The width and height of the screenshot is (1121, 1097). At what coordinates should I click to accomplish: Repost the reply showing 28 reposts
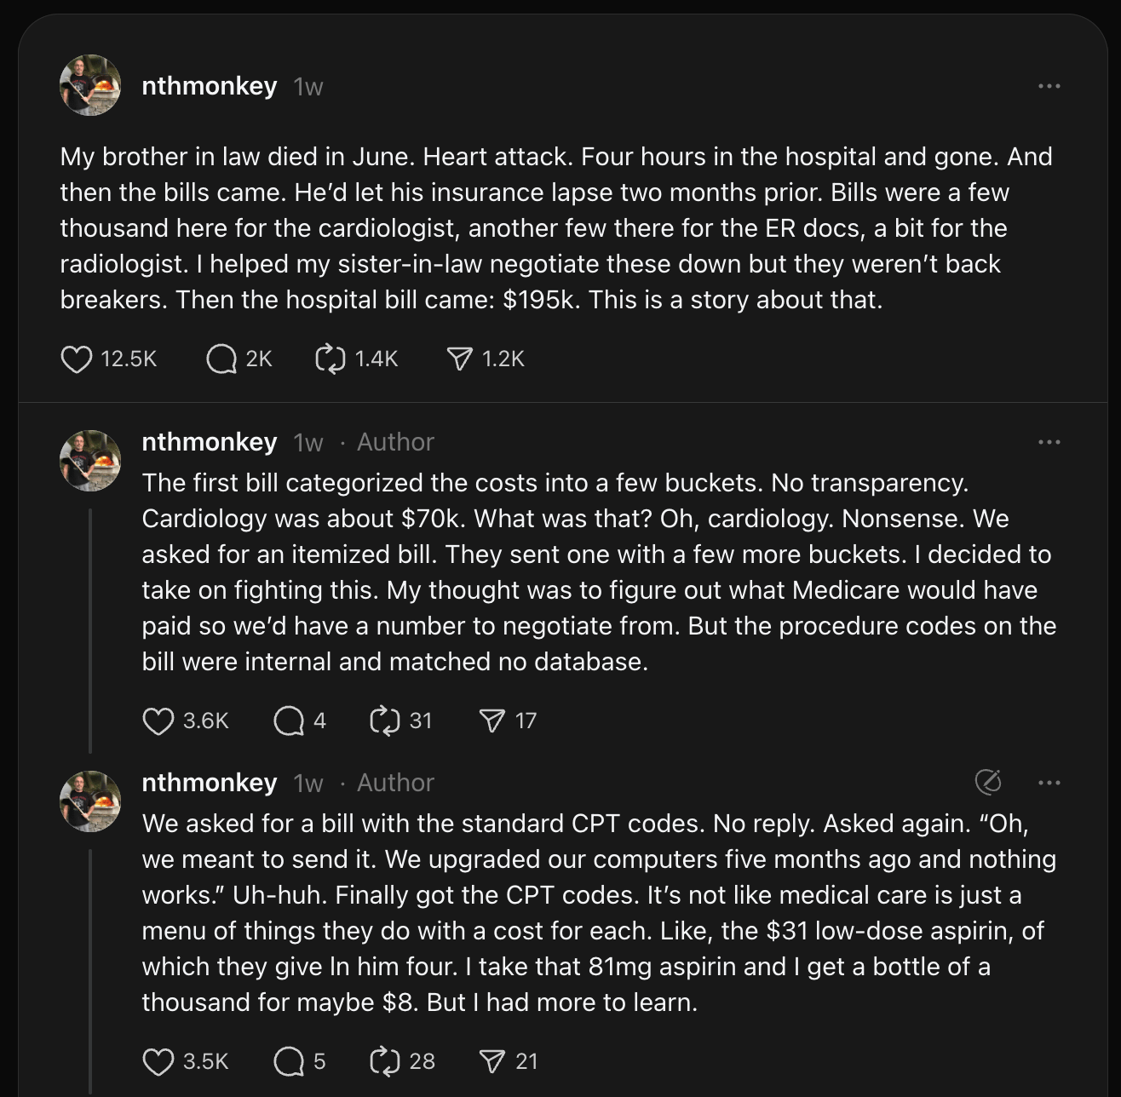385,1062
